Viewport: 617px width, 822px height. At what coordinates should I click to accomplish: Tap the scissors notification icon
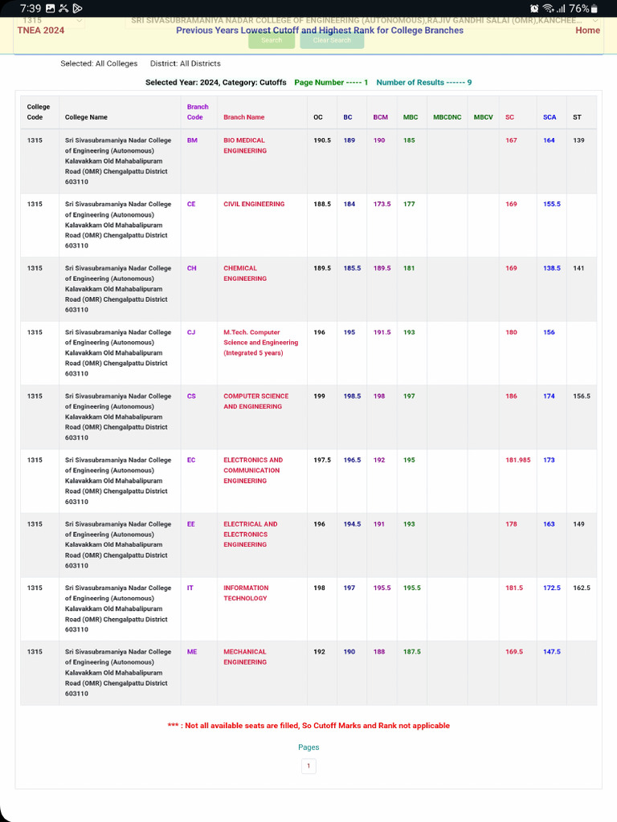(x=63, y=8)
